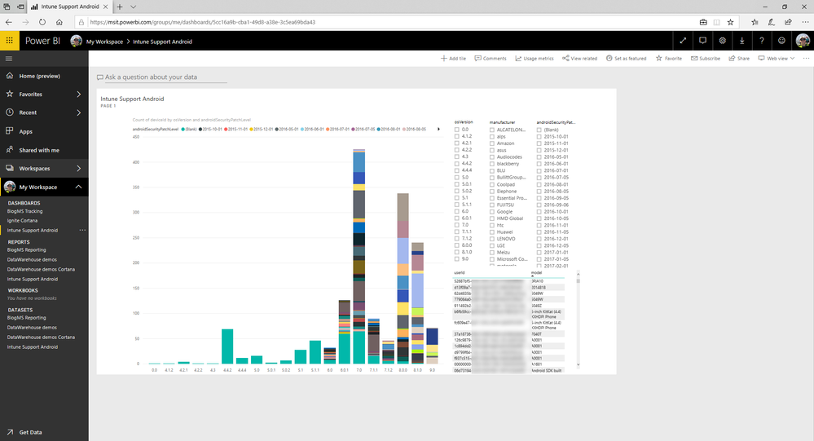Open more options ellipsis in dashboard toolbar
814x441 pixels.
[x=806, y=58]
